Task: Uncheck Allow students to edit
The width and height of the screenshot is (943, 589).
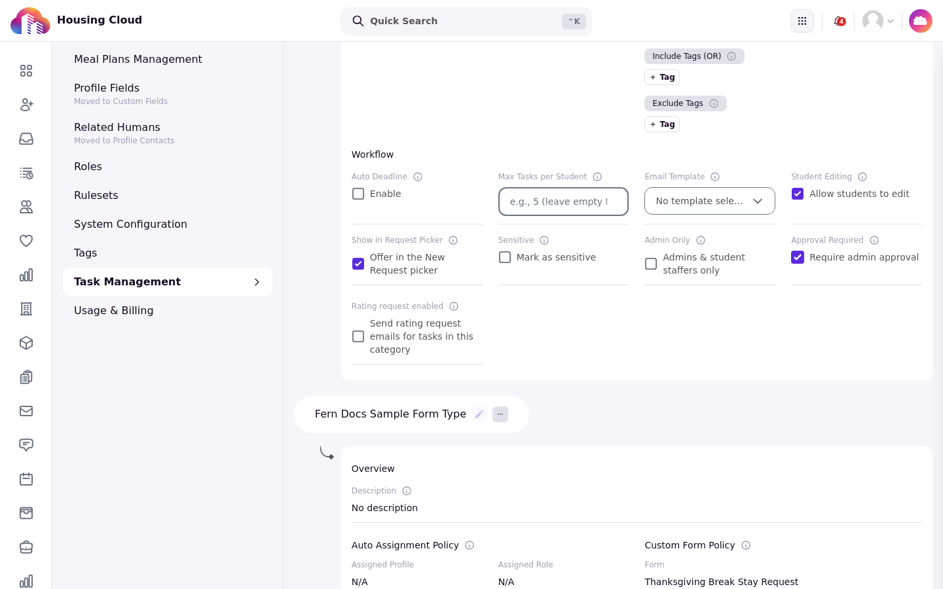Action: (x=798, y=194)
